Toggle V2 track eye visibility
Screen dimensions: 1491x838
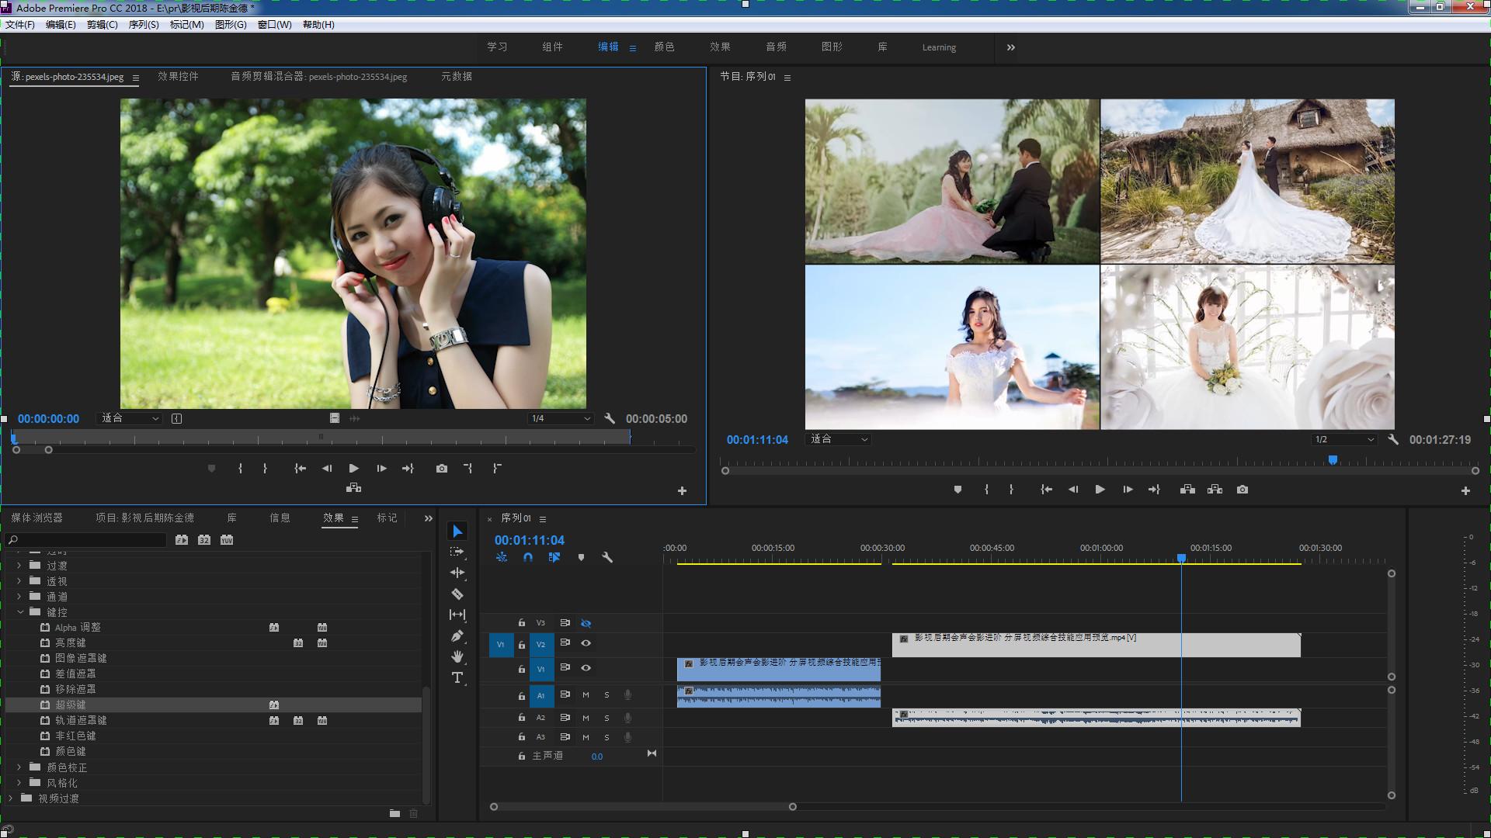pyautogui.click(x=586, y=643)
